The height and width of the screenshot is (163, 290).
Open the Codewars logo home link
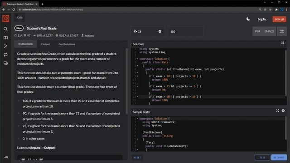point(6,18)
